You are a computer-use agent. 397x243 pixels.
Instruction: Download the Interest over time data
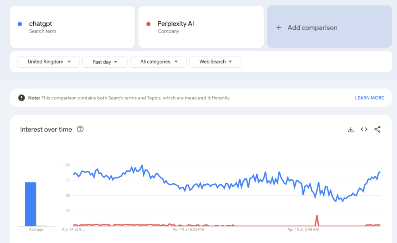point(351,129)
